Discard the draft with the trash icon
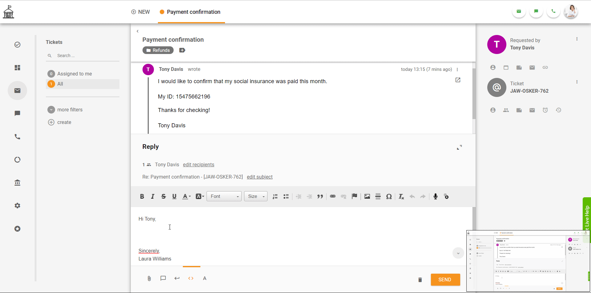 click(x=420, y=280)
